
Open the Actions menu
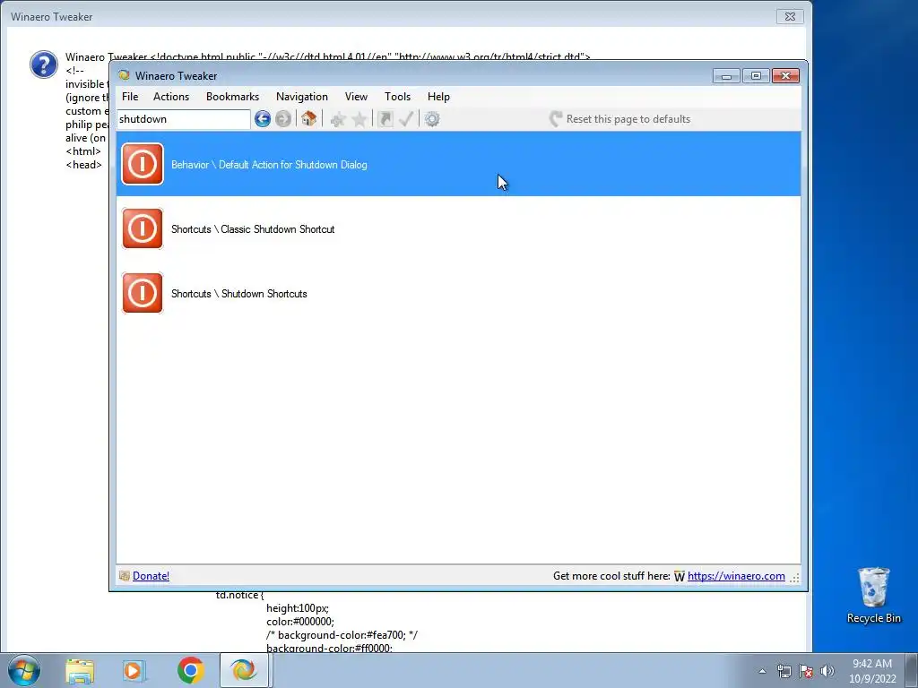[171, 97]
